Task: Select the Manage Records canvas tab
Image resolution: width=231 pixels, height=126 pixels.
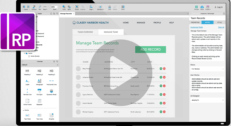Action: pos(66,14)
